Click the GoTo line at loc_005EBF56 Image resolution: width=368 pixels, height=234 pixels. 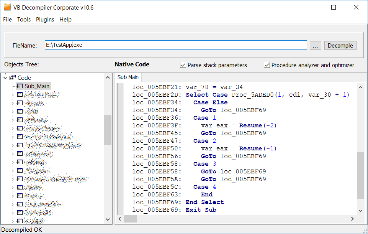[199, 156]
